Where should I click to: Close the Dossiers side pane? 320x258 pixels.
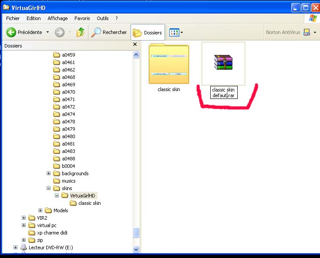135,44
